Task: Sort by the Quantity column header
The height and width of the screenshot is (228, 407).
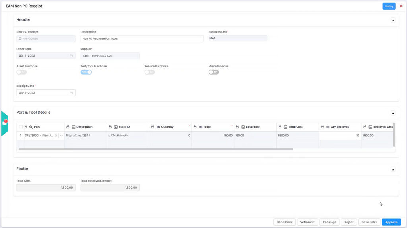Action: pyautogui.click(x=167, y=127)
